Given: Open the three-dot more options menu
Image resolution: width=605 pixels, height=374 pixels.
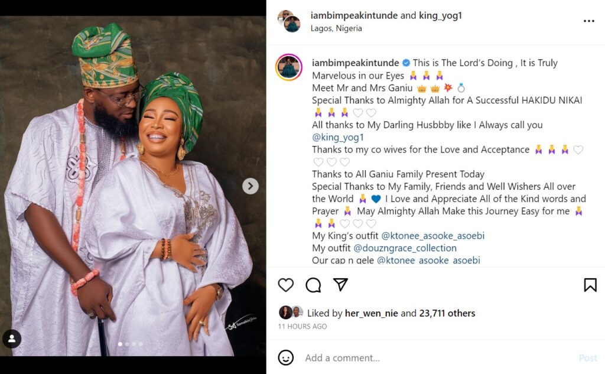Looking at the screenshot, I should 588,21.
